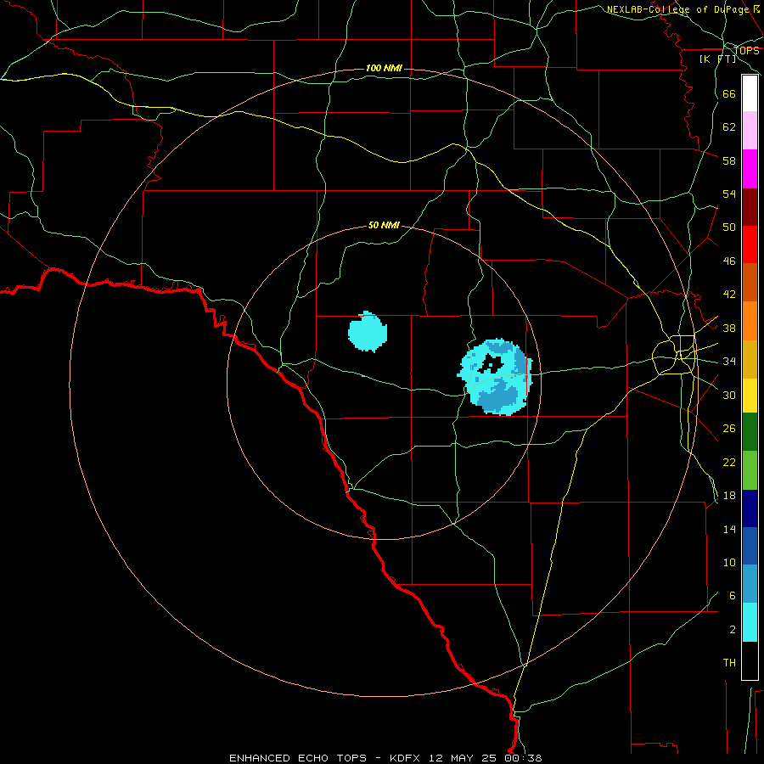
Task: Click the legend value '38'
Action: click(x=729, y=328)
